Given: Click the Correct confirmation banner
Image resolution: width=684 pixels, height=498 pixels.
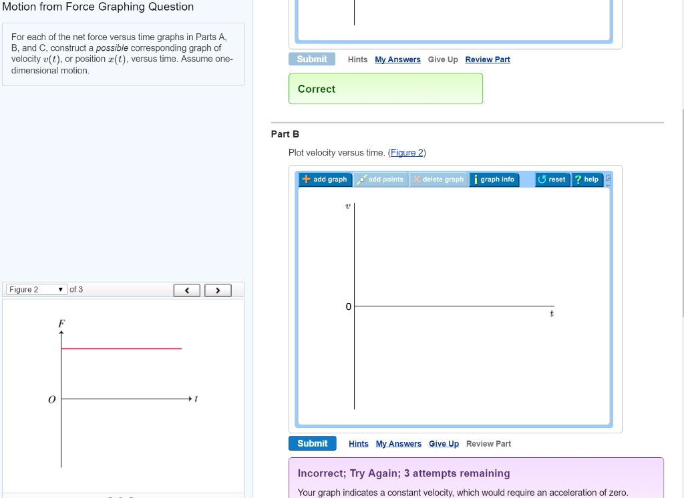Looking at the screenshot, I should [x=385, y=89].
